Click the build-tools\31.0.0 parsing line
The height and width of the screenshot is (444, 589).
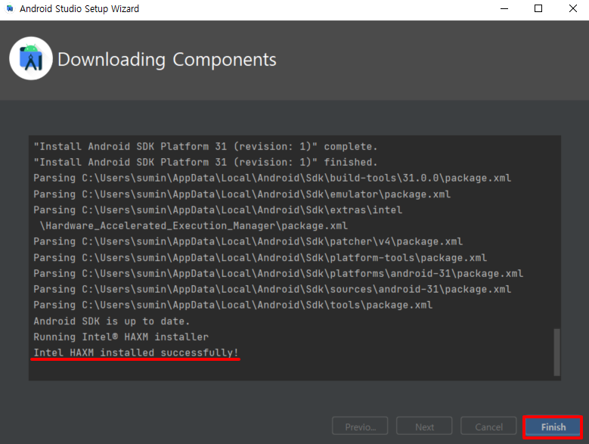click(x=272, y=178)
